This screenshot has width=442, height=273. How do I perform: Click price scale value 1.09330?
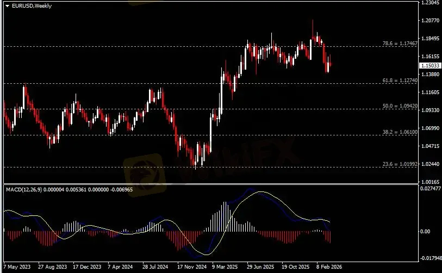click(430, 110)
